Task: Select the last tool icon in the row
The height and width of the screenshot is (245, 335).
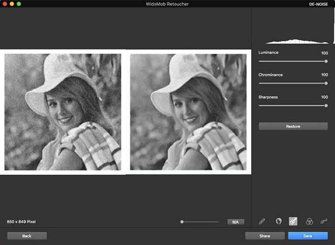Action: tap(324, 221)
